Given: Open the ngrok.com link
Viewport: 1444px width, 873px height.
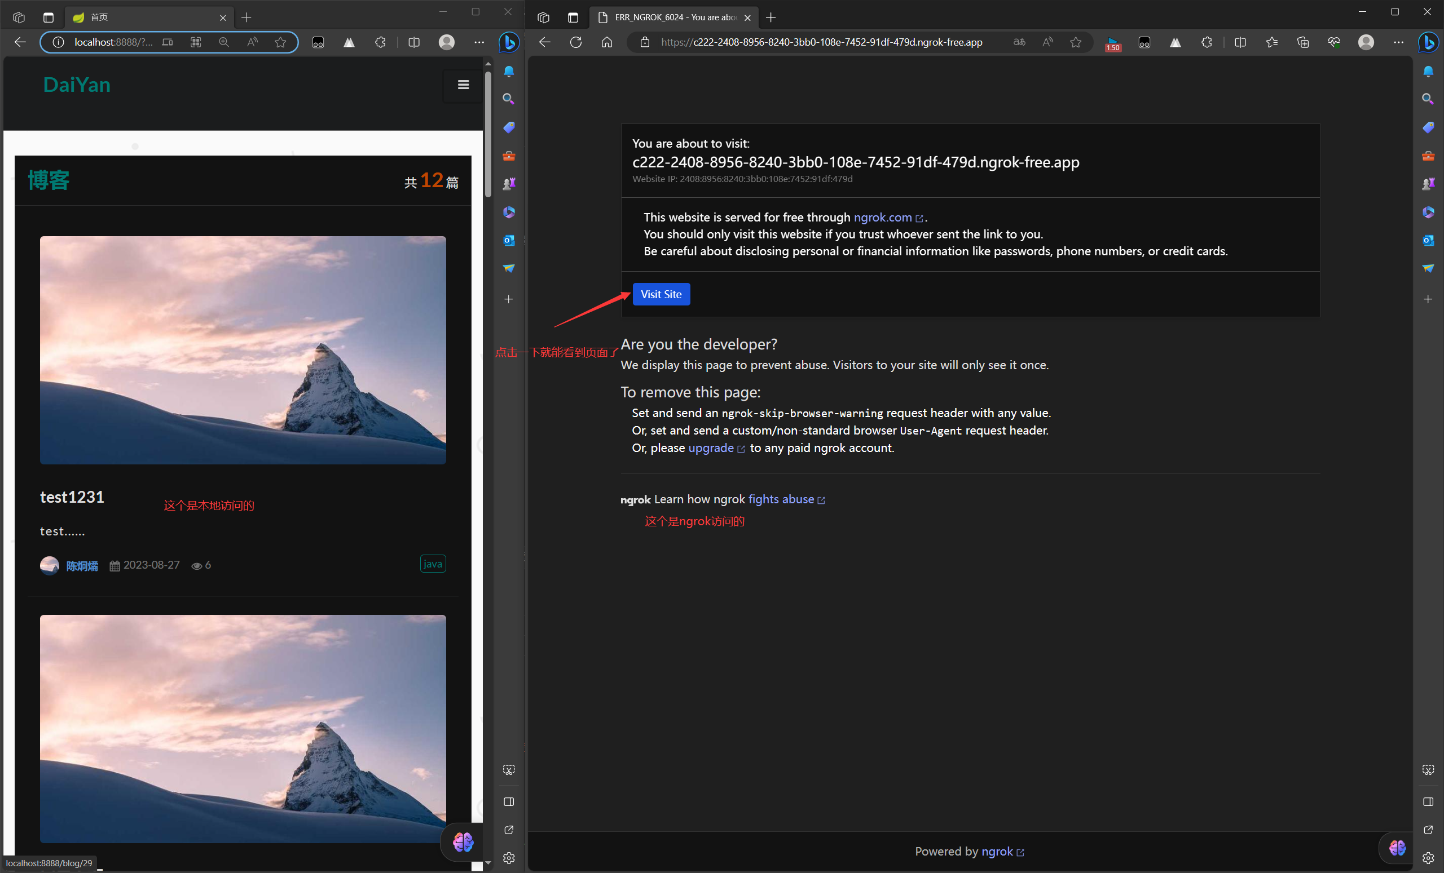Looking at the screenshot, I should [882, 217].
